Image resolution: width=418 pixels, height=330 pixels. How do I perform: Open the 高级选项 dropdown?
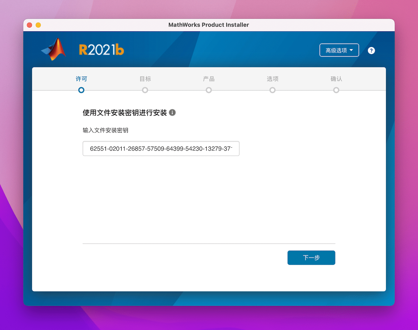tap(339, 50)
